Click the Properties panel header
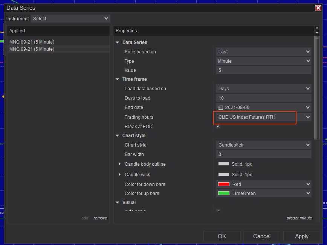 click(214, 31)
